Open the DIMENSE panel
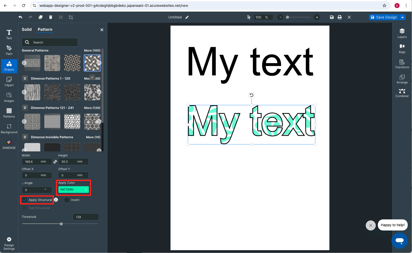The image size is (412, 253). click(9, 145)
